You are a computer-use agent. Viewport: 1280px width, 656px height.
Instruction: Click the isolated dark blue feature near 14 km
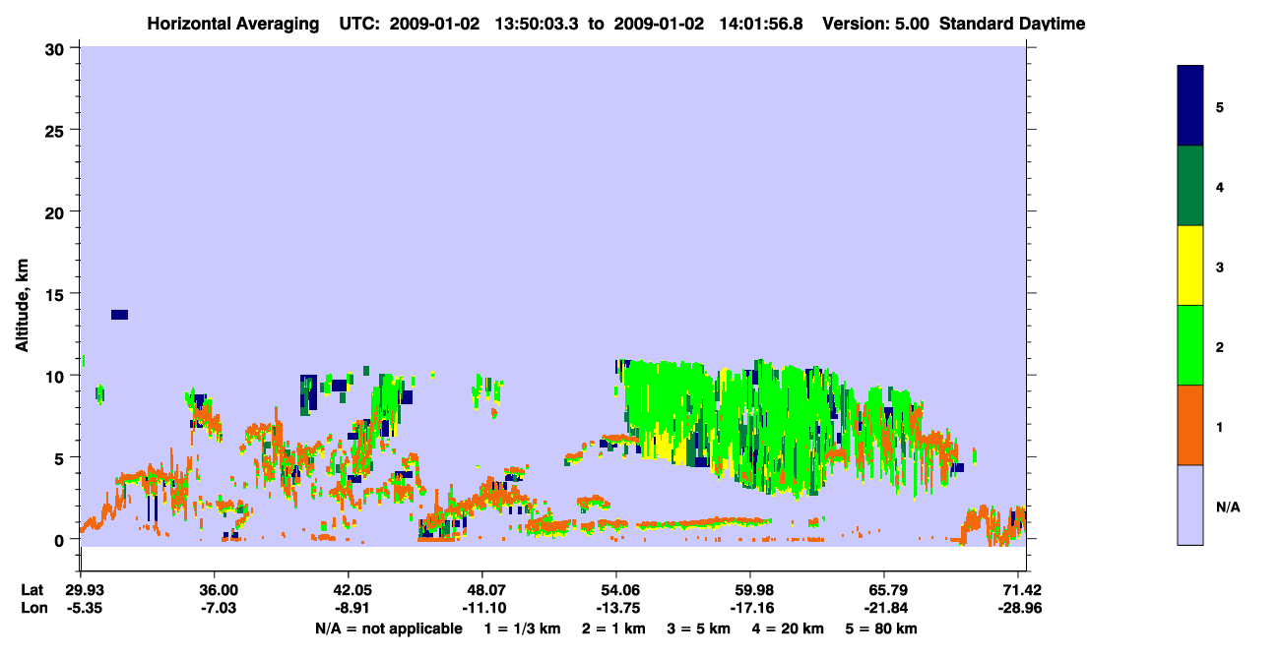119,315
